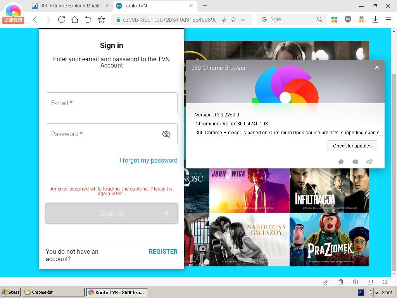
Task: Click the trash can status bar icon
Action: coord(341,282)
